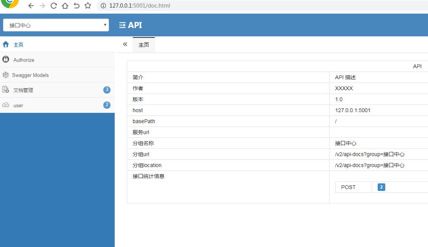
Task: Select Authorize in the sidebar
Action: click(23, 59)
